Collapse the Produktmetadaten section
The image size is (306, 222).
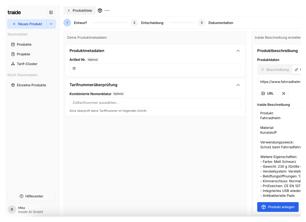click(238, 51)
